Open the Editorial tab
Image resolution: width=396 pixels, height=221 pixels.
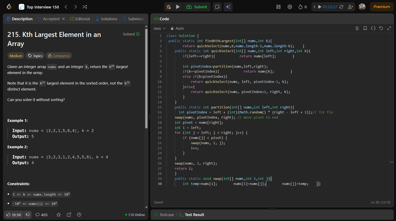point(80,19)
